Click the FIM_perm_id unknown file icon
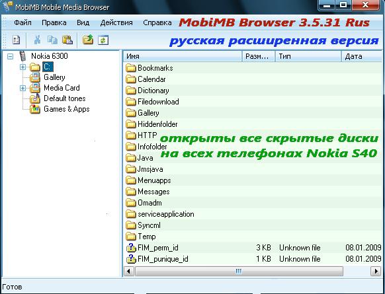The width and height of the screenshot is (385, 294). point(131,248)
